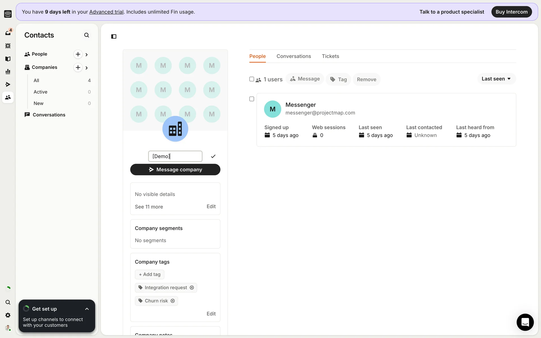Expand the People section chevron

(x=87, y=54)
